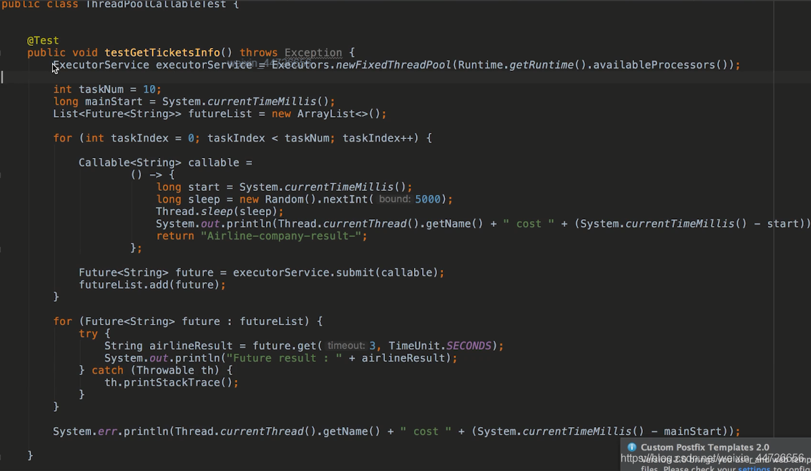Click the Callable<String> type name
This screenshot has height=471, width=811.
click(130, 163)
